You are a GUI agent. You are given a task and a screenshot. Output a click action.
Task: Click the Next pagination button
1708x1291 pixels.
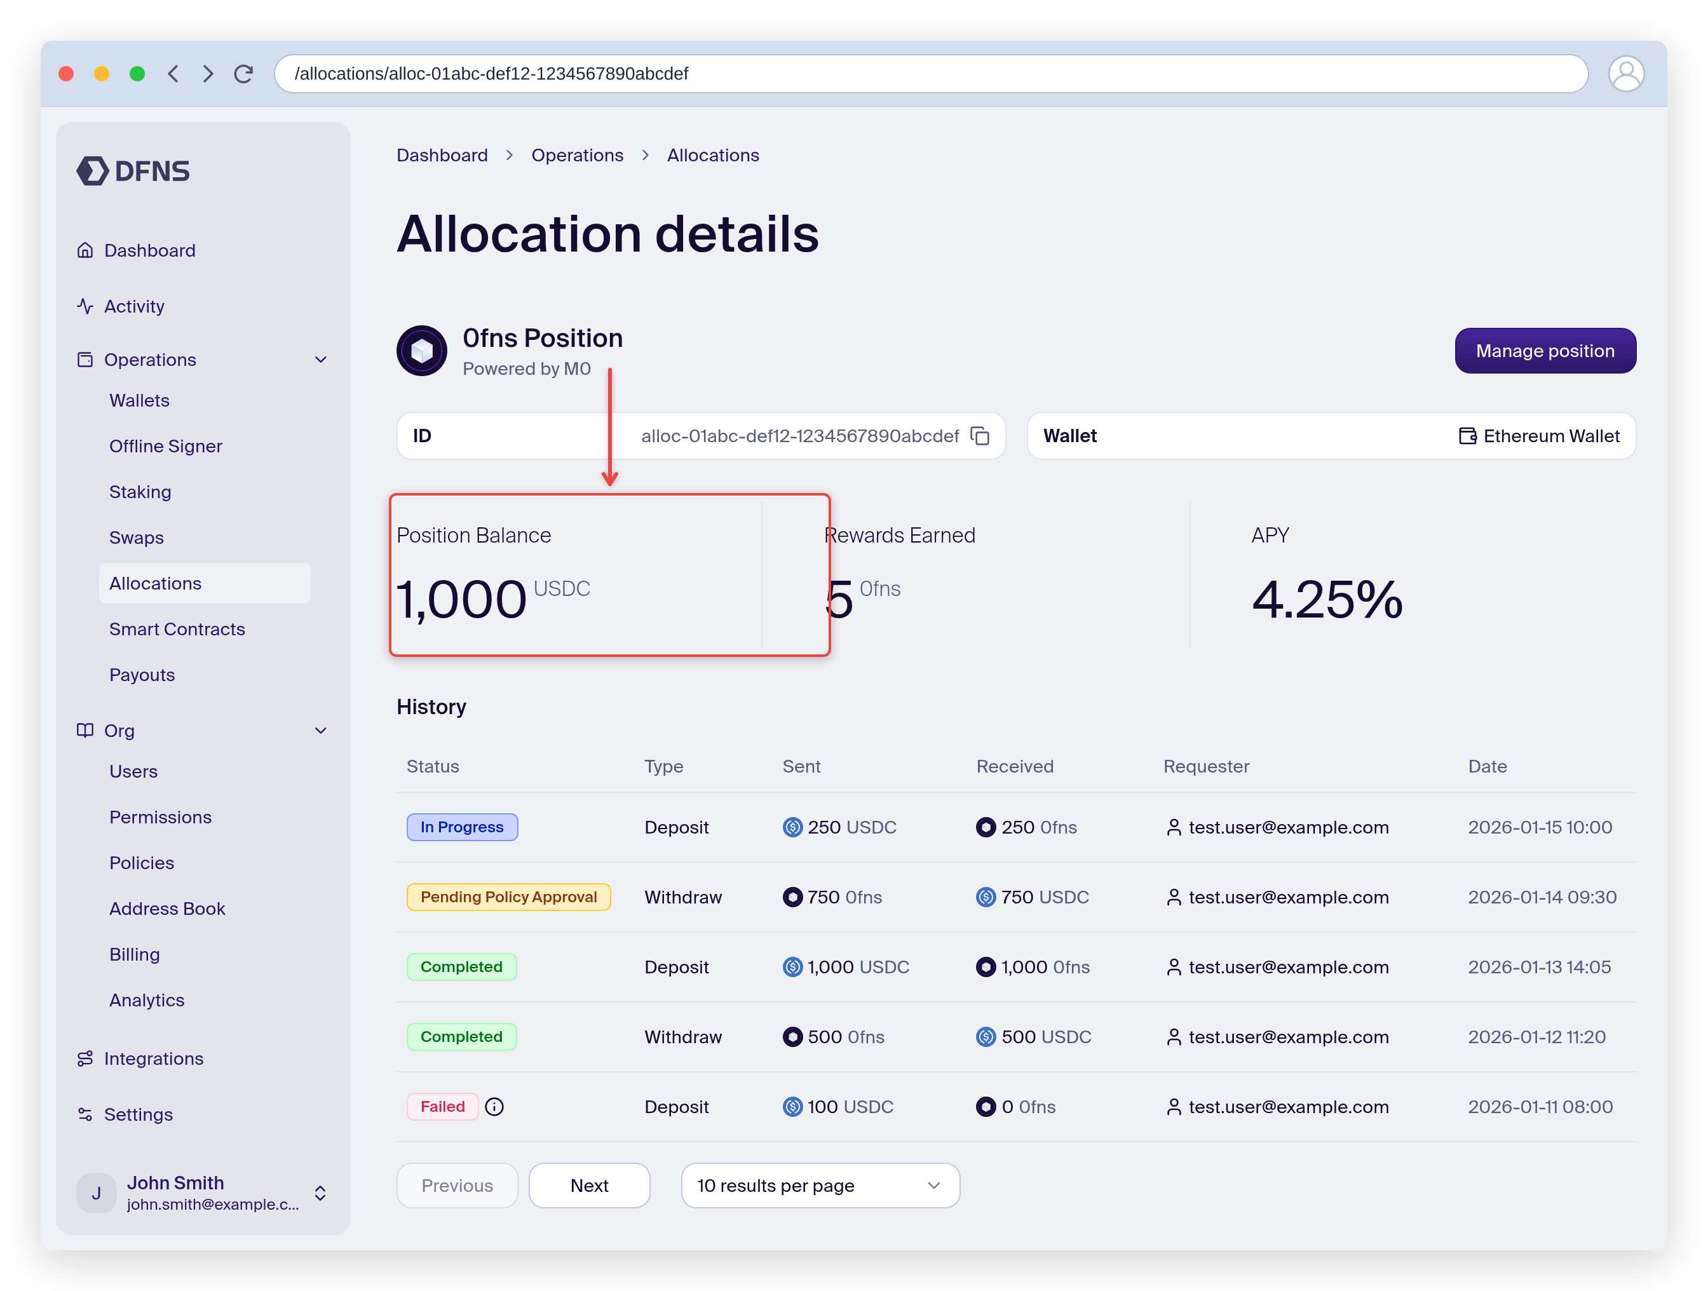tap(589, 1186)
